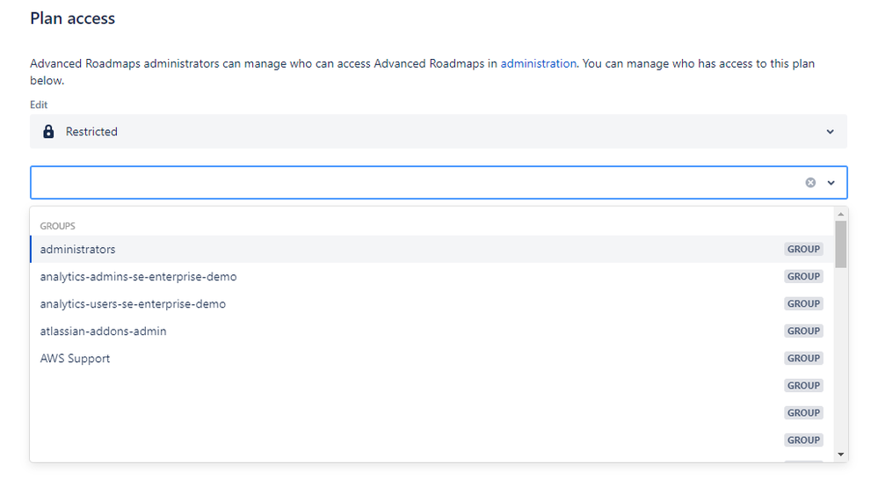The height and width of the screenshot is (487, 878).
Task: Open the Restricted access dropdown
Action: click(x=439, y=132)
